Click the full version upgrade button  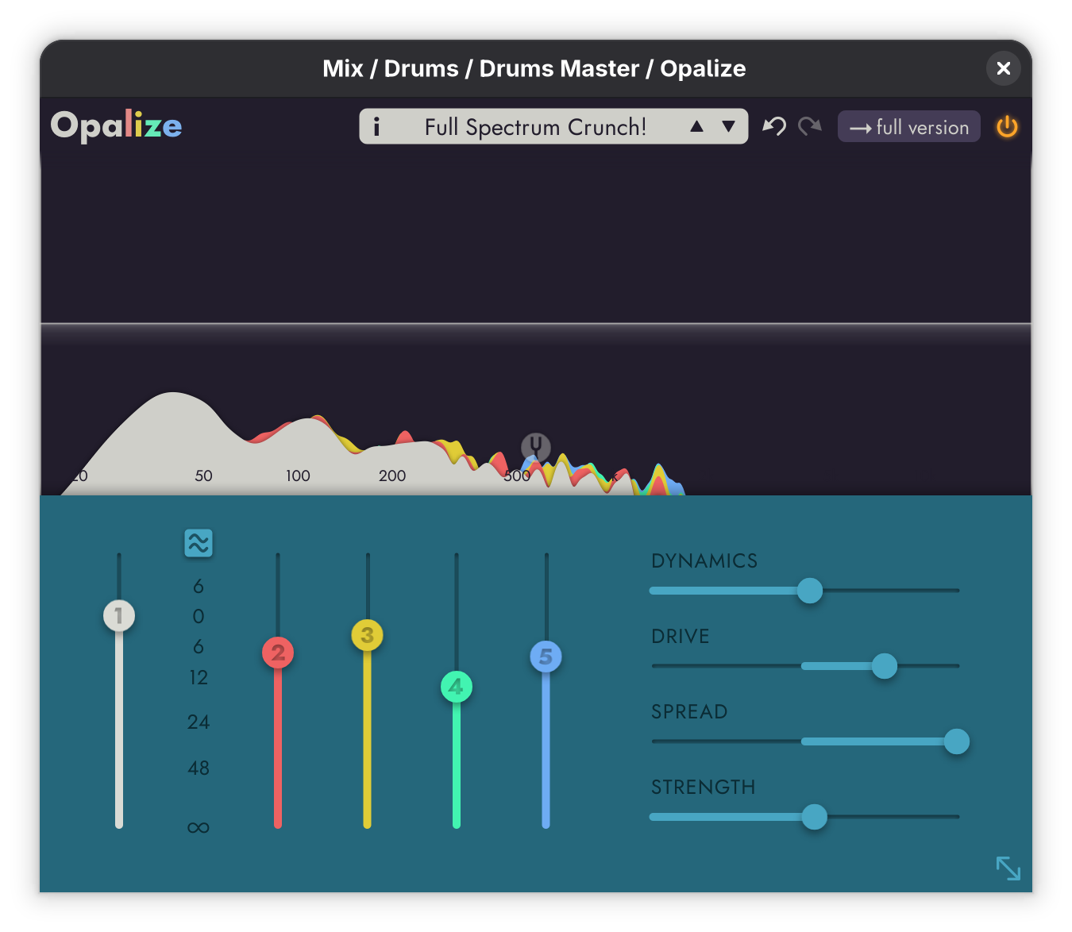[x=908, y=127]
